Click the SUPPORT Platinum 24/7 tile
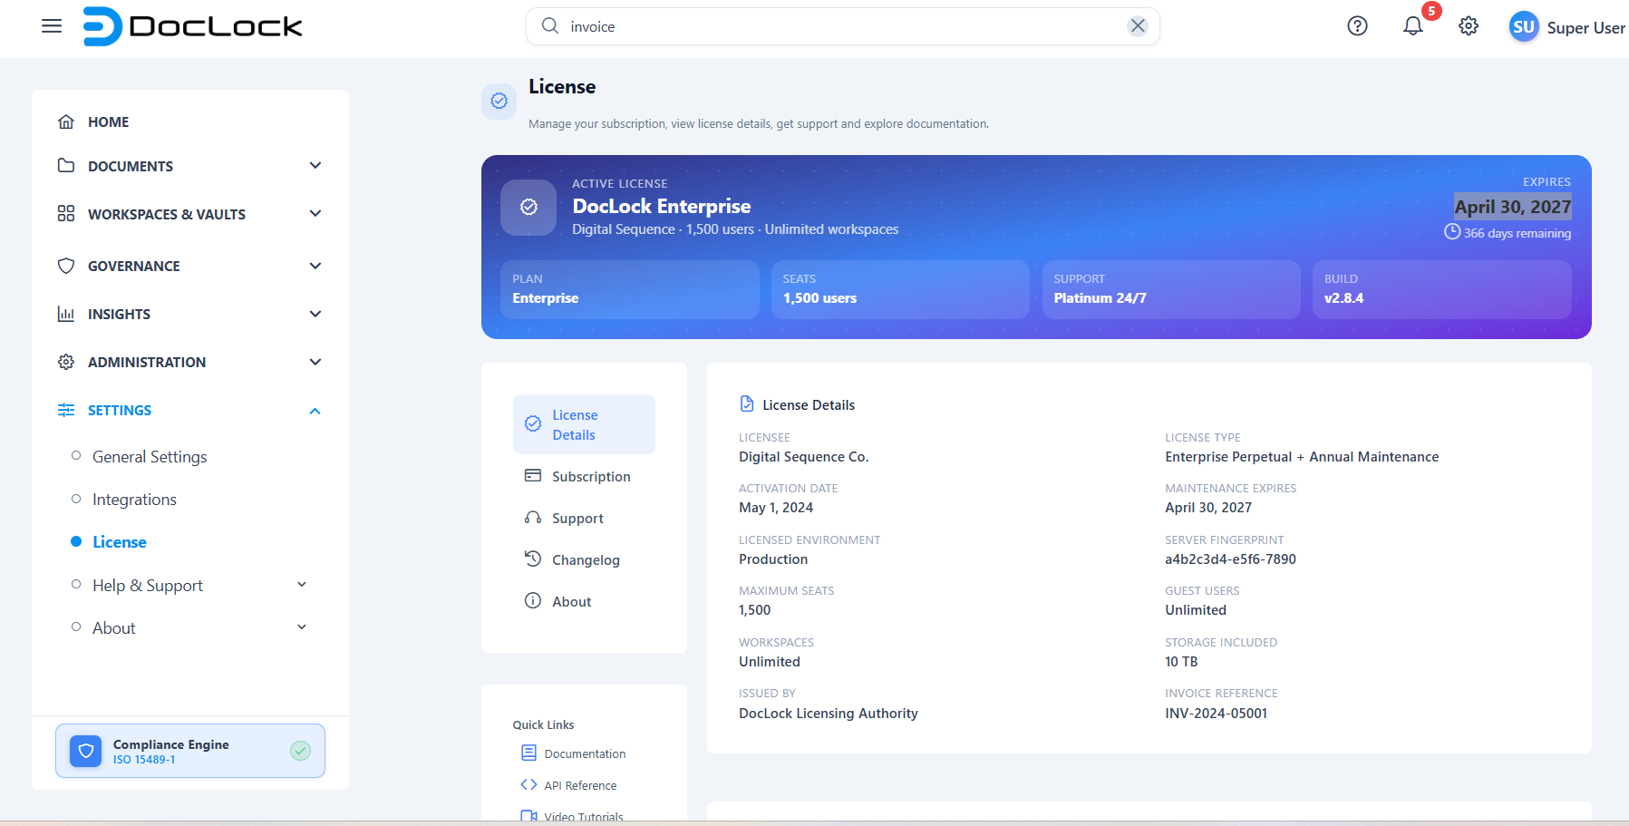 (x=1171, y=289)
